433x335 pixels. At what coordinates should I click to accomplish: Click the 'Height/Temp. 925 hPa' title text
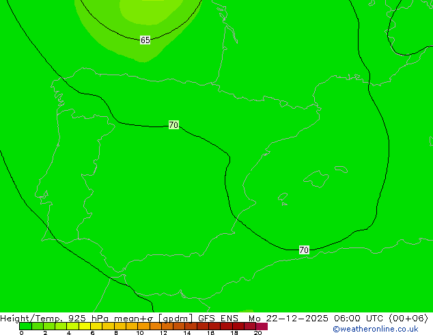pos(55,319)
